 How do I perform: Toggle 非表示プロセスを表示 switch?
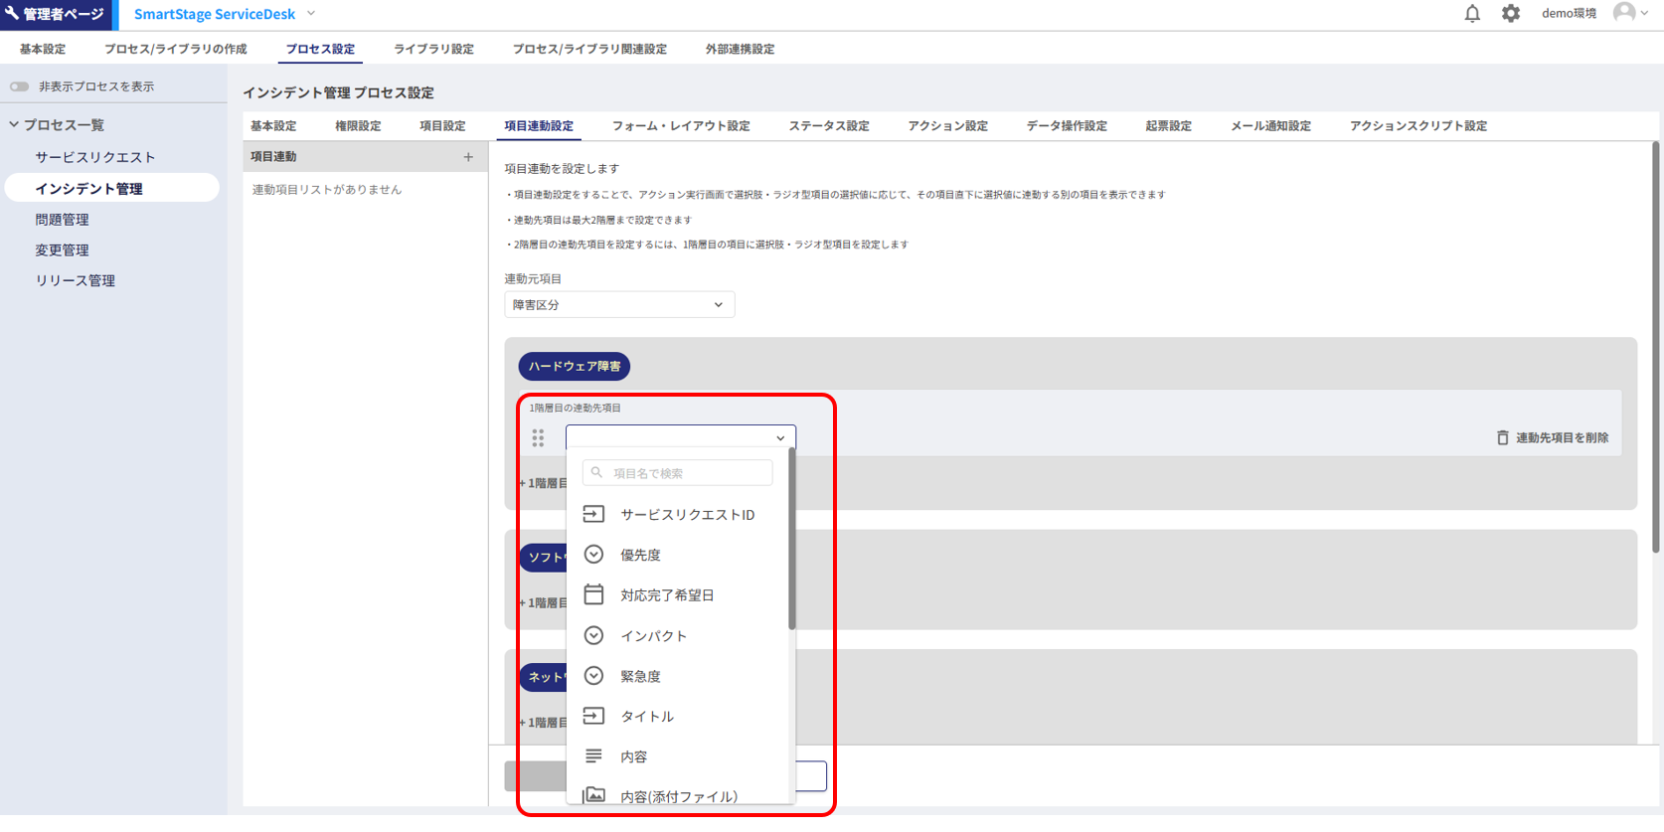tap(20, 86)
